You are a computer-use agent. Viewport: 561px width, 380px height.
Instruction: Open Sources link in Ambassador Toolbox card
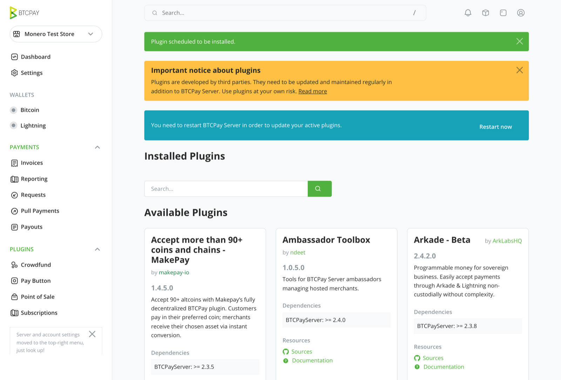[302, 352]
